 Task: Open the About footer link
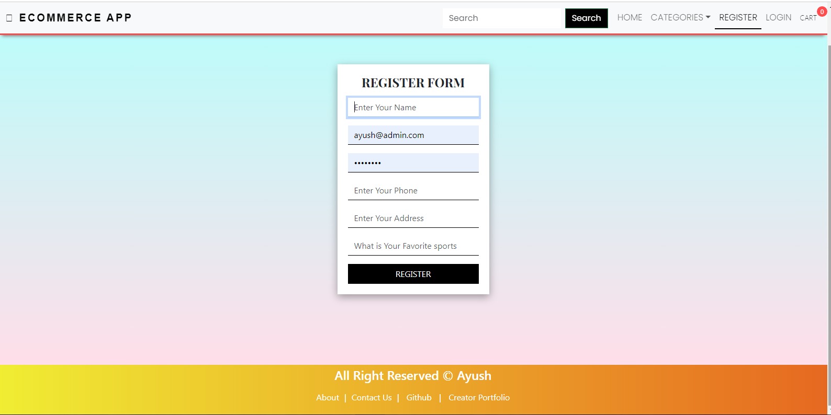[x=328, y=398]
